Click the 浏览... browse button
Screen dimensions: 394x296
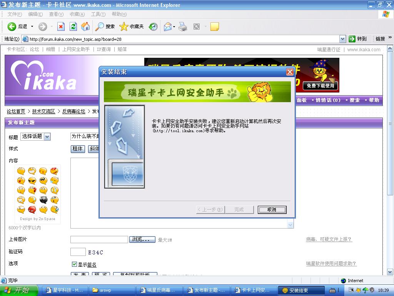(142, 239)
